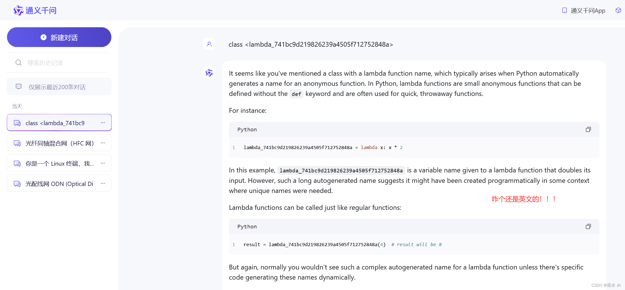Click the assistant avatar icon

209,73
